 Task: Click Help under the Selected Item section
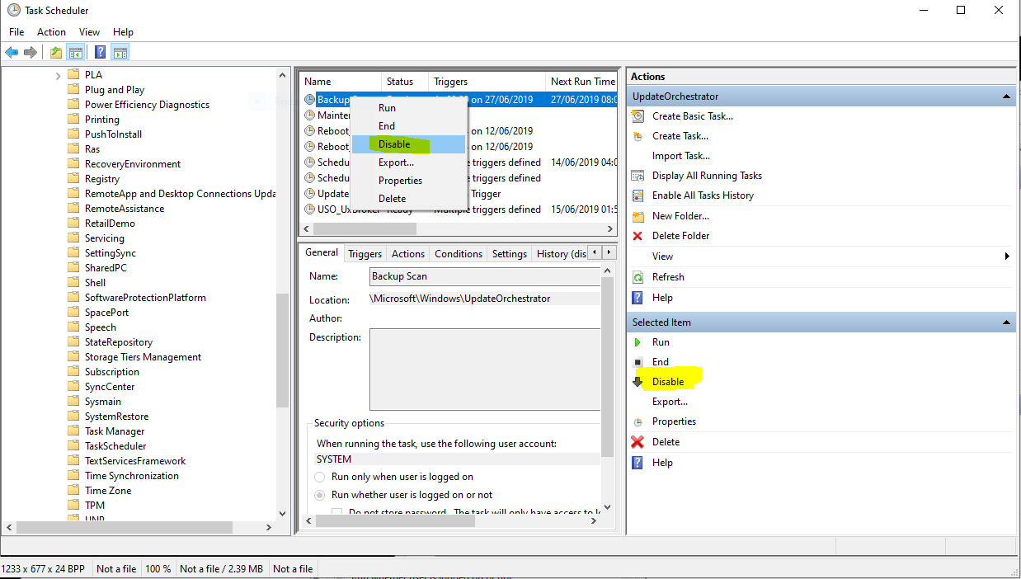(x=662, y=463)
